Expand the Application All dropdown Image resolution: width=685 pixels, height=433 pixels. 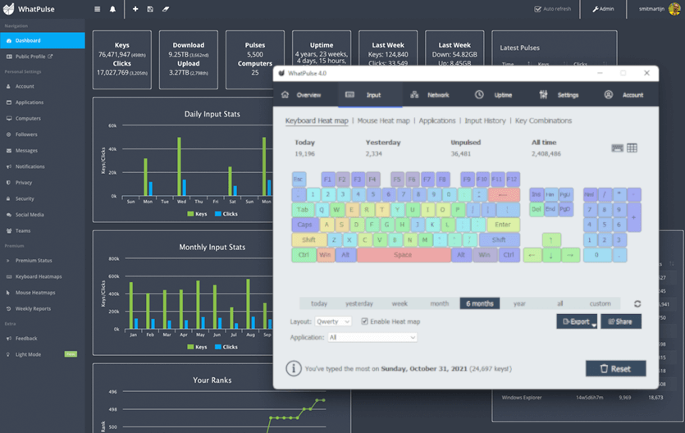coord(372,337)
